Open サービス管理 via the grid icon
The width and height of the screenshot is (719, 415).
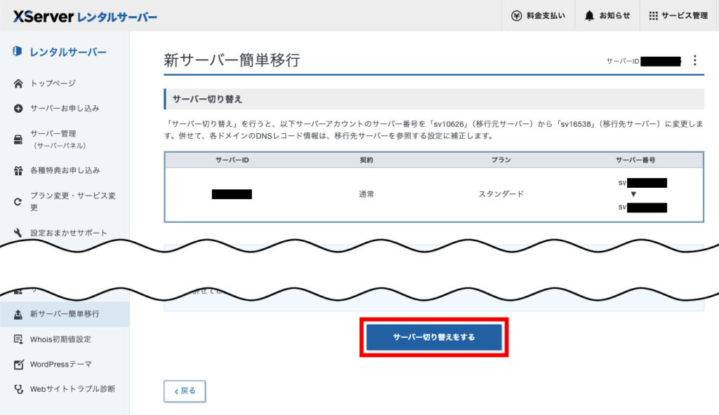click(652, 15)
